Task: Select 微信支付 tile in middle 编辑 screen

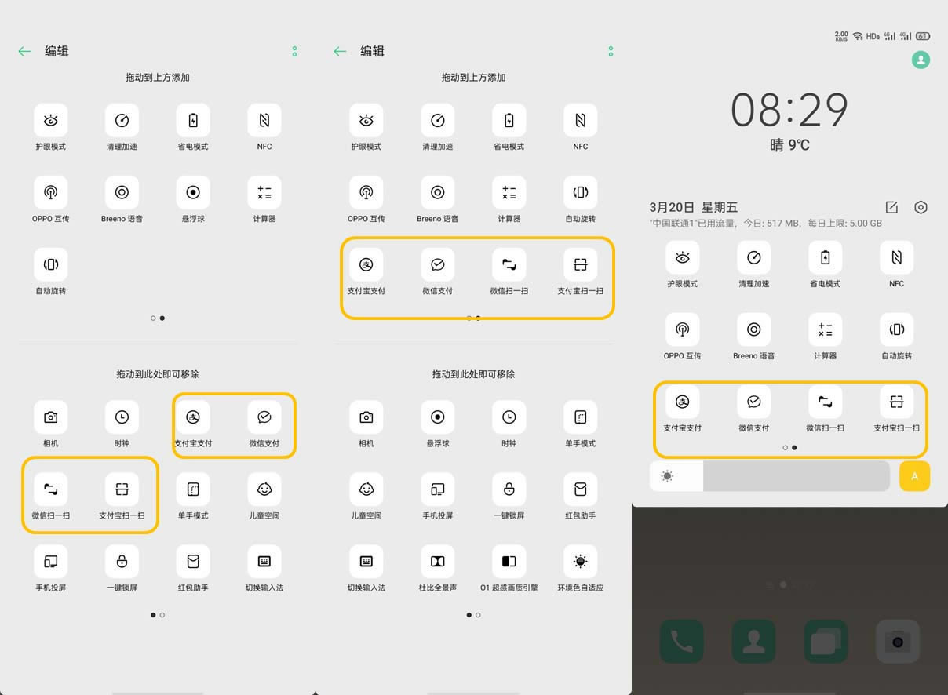Action: [438, 264]
